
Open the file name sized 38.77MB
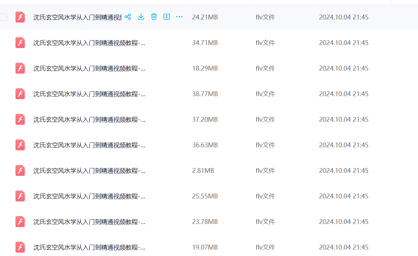(x=89, y=94)
